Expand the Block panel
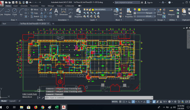 119,20
